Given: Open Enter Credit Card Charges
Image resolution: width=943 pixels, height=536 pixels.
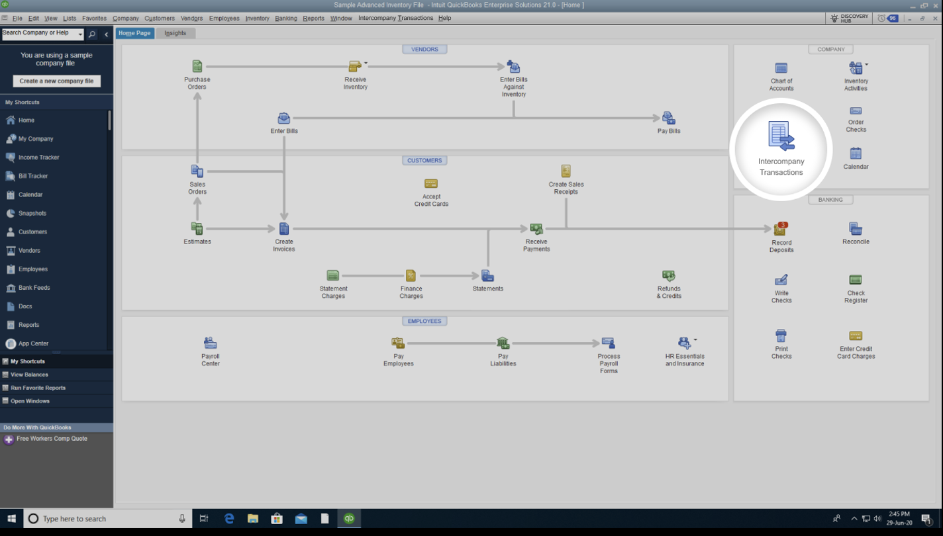Looking at the screenshot, I should pyautogui.click(x=856, y=335).
